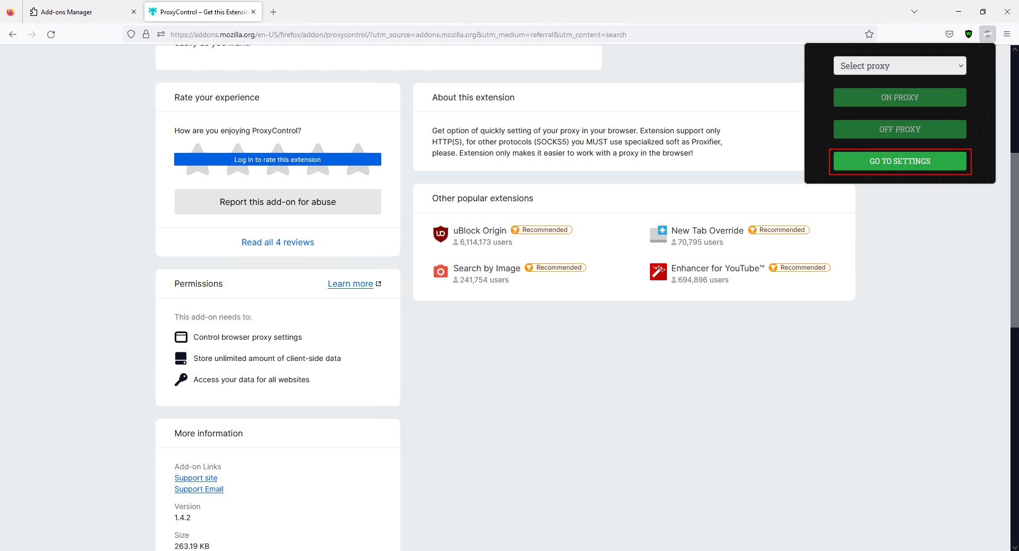The image size is (1019, 551).
Task: Click the Control browser proxy settings icon
Action: click(181, 337)
